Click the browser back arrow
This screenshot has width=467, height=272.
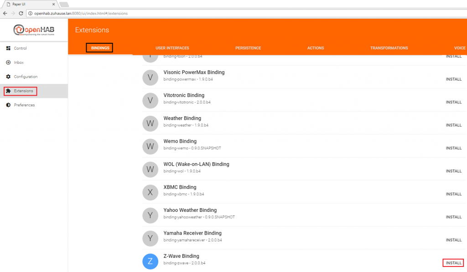[5, 13]
